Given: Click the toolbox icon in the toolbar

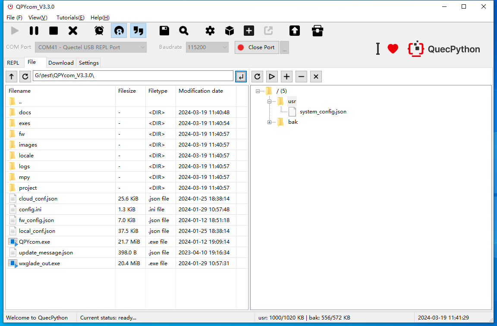Looking at the screenshot, I should pos(317,31).
